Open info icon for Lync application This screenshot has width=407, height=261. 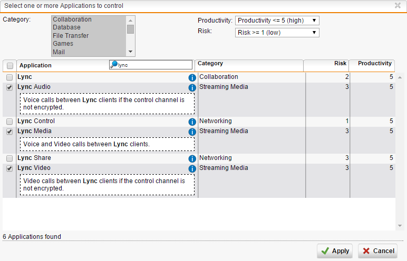click(x=192, y=77)
